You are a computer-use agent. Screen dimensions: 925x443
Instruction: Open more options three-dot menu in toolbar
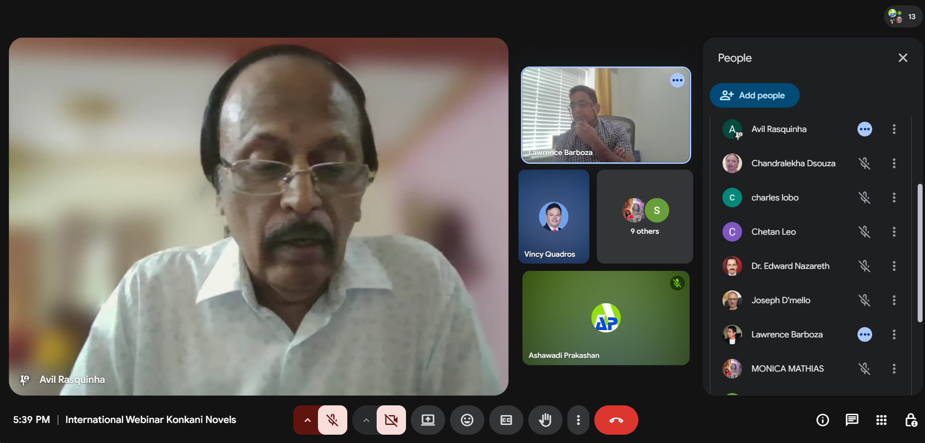[578, 420]
